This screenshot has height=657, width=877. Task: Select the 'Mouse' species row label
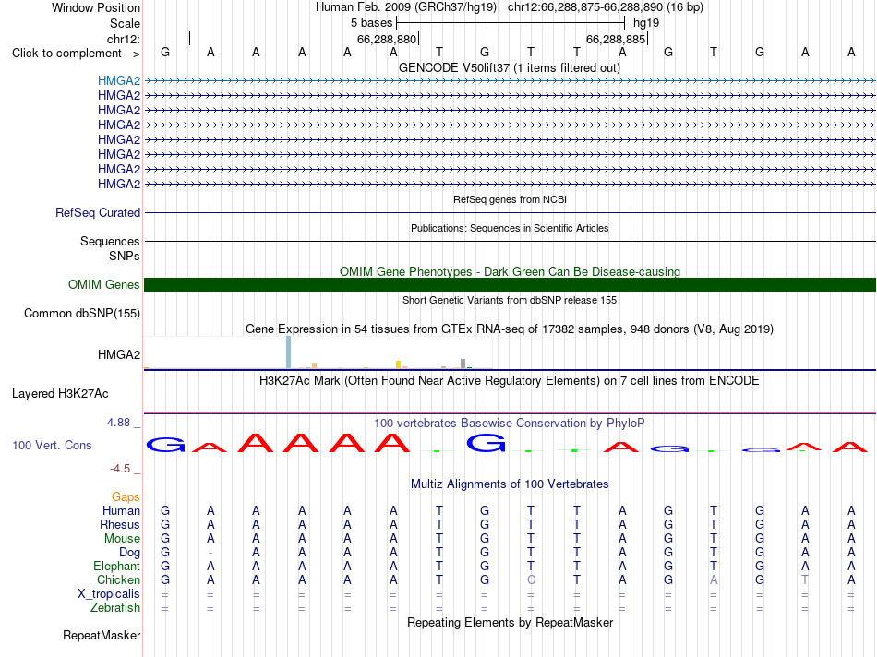(x=122, y=539)
